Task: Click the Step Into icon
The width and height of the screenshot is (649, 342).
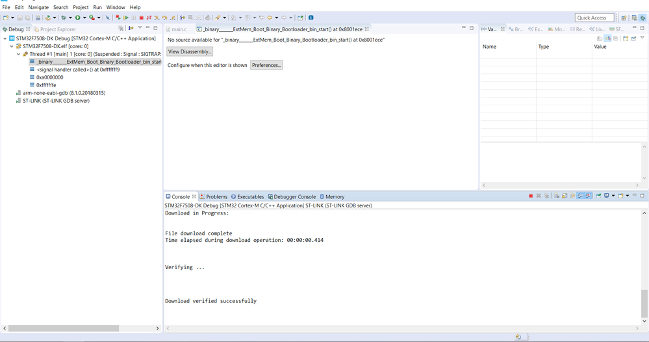Action: [157, 18]
